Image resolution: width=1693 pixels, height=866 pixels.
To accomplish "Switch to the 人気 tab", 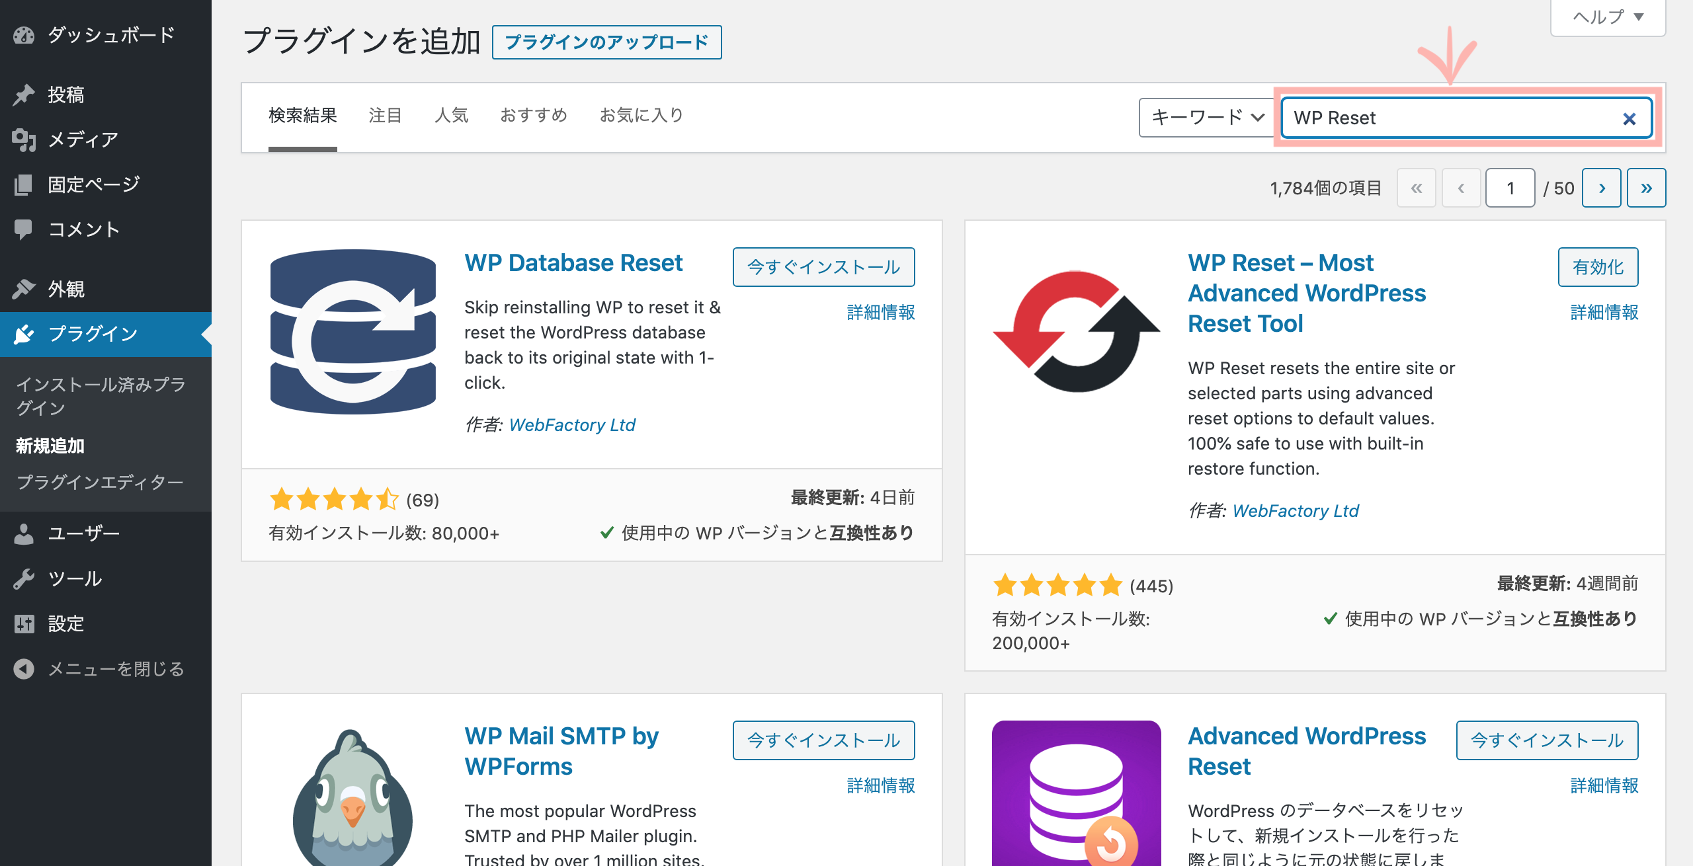I will (451, 116).
